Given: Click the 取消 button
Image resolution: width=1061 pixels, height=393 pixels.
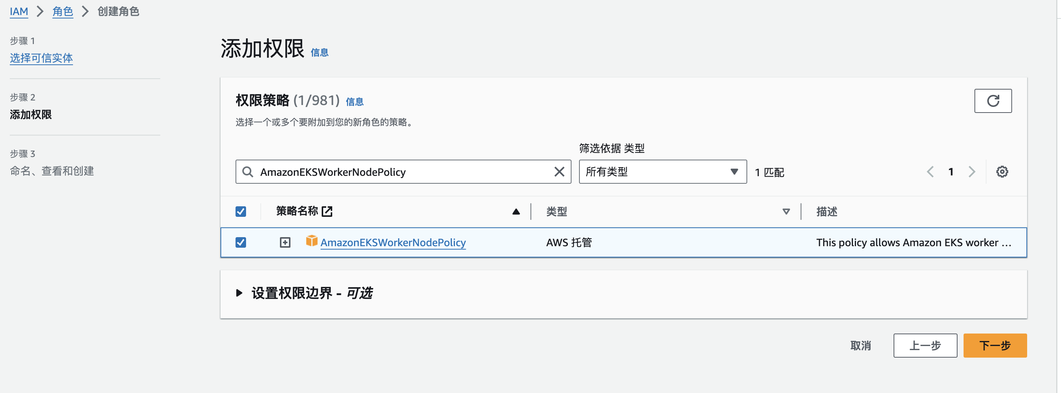Looking at the screenshot, I should pos(860,346).
